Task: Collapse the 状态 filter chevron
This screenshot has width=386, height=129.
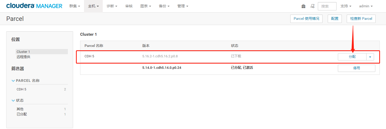Action: (x=13, y=101)
